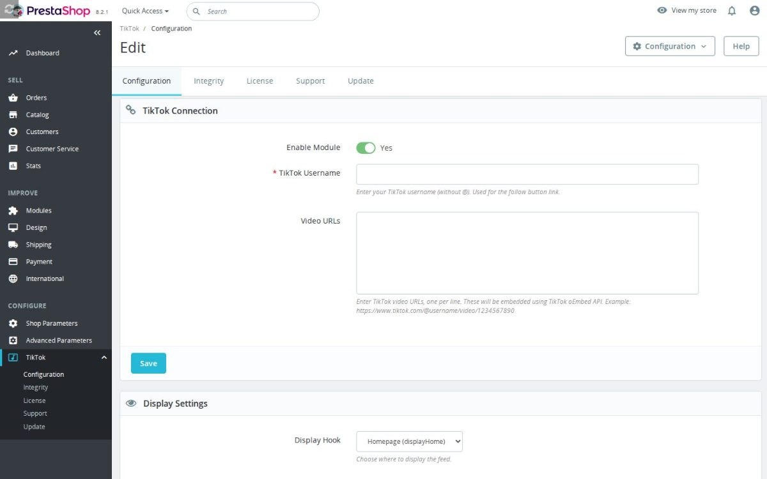
Task: Click the Orders basket icon
Action: (13, 98)
